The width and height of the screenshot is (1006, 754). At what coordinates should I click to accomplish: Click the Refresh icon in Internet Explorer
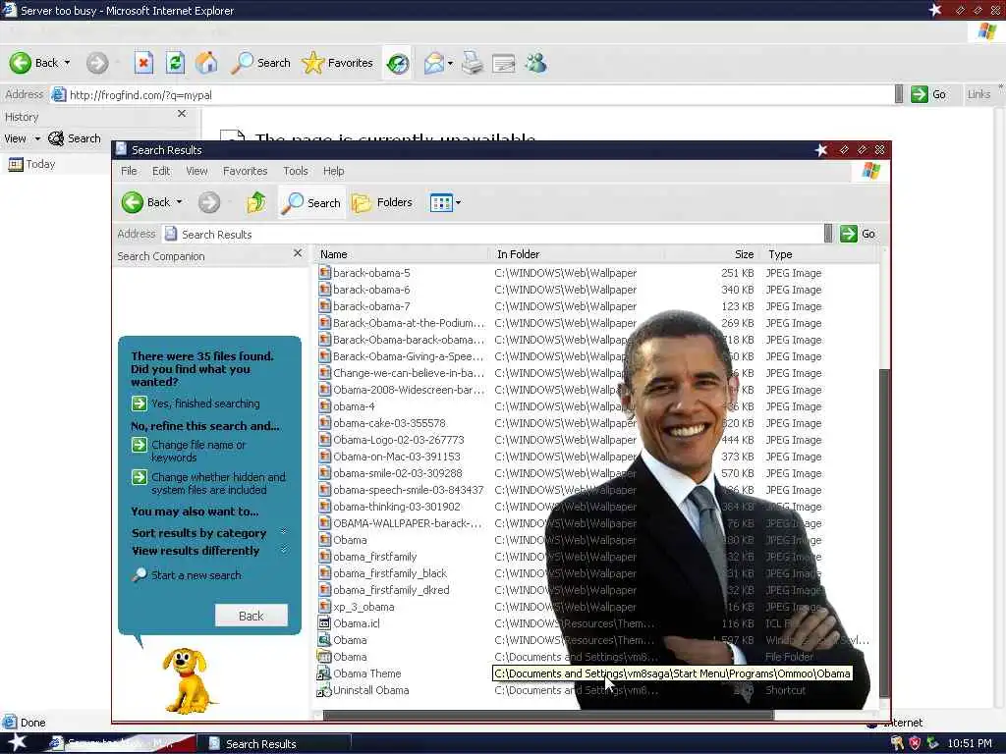coord(175,63)
